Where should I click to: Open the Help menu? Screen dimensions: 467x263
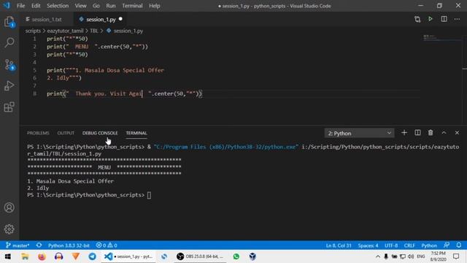point(154,6)
